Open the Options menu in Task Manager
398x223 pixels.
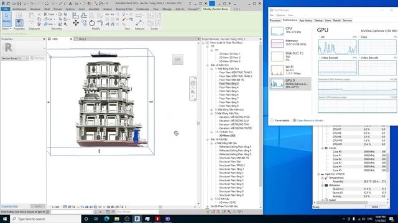point(280,15)
